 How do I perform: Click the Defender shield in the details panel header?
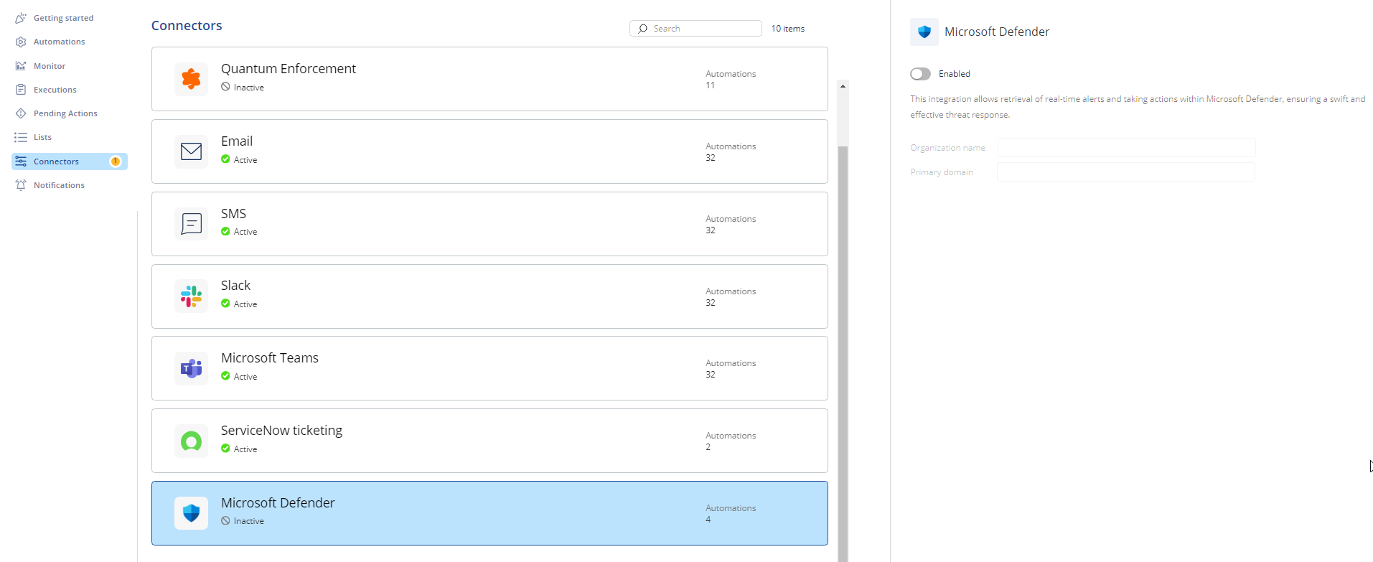click(924, 32)
